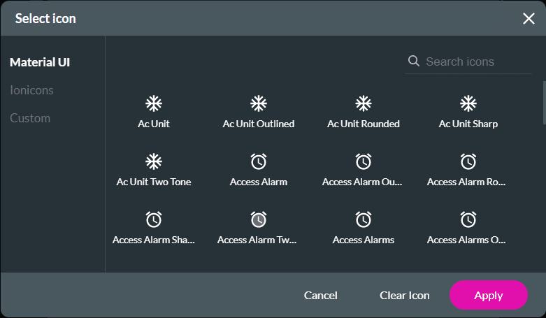This screenshot has width=546, height=318.
Task: Switch to the Custom icons tab
Action: [30, 118]
